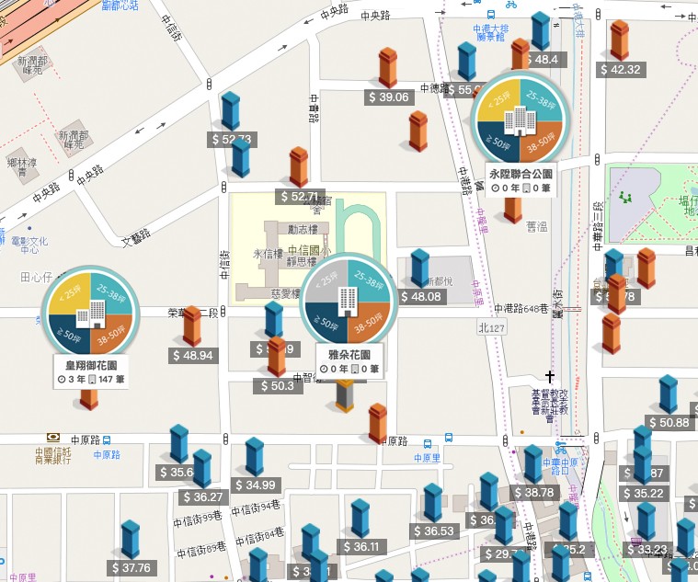Click the 皇翔御花園 name label
Image resolution: width=698 pixels, height=582 pixels.
pyautogui.click(x=91, y=366)
